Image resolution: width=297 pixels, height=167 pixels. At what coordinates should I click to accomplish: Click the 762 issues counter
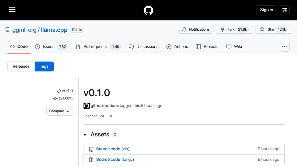[62, 47]
